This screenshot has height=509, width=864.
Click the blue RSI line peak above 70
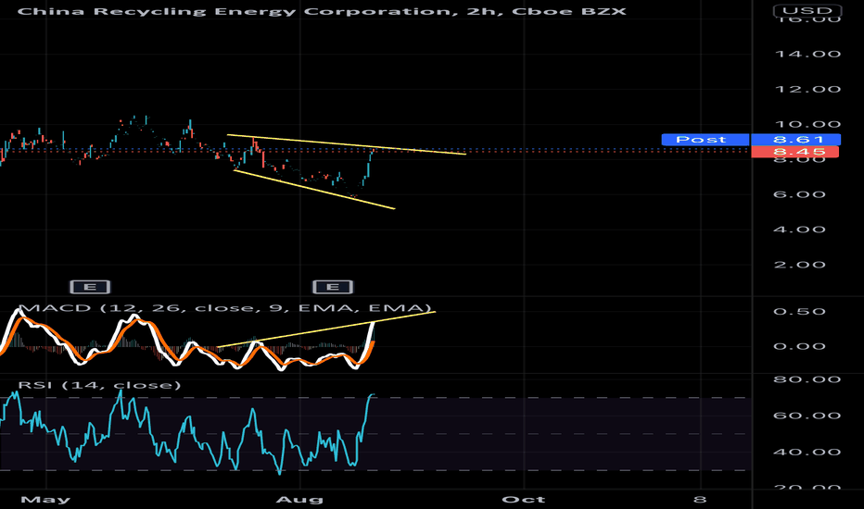[372, 396]
